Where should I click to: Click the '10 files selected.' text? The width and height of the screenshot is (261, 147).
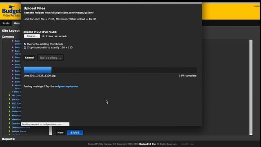pos(54,36)
